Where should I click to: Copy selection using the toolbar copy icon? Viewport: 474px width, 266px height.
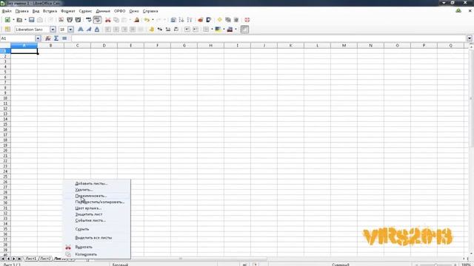pos(116,20)
